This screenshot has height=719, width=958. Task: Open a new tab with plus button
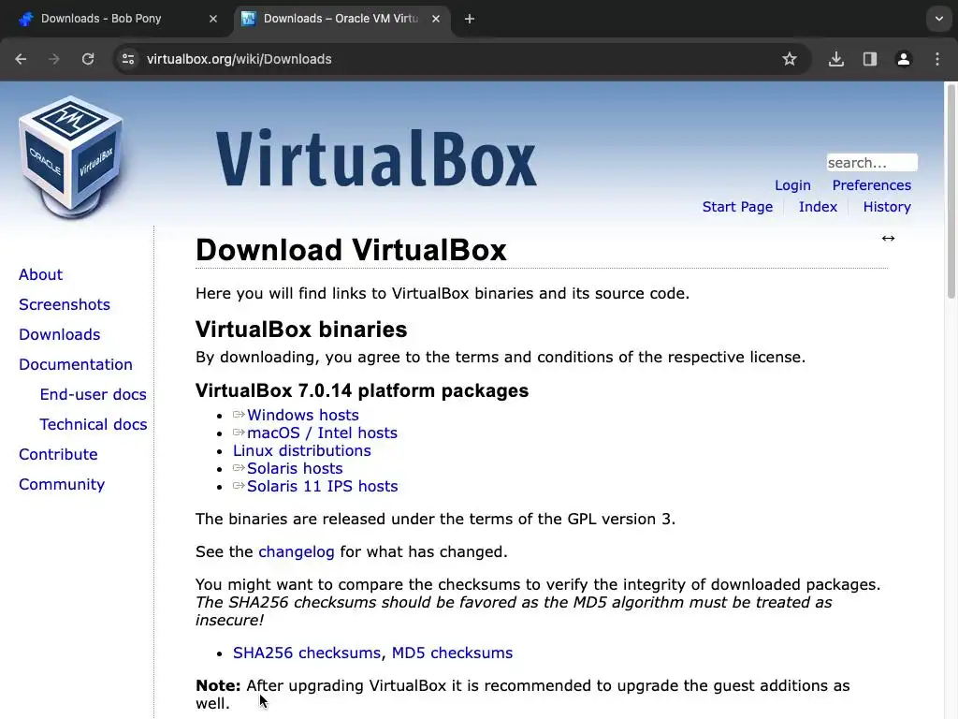(x=470, y=19)
